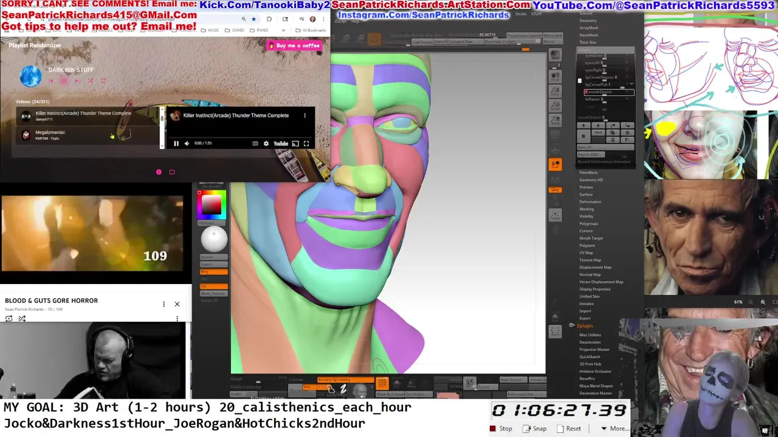Click the Export button in tool palette
Screen dimensions: 778x437
pyautogui.click(x=585, y=319)
